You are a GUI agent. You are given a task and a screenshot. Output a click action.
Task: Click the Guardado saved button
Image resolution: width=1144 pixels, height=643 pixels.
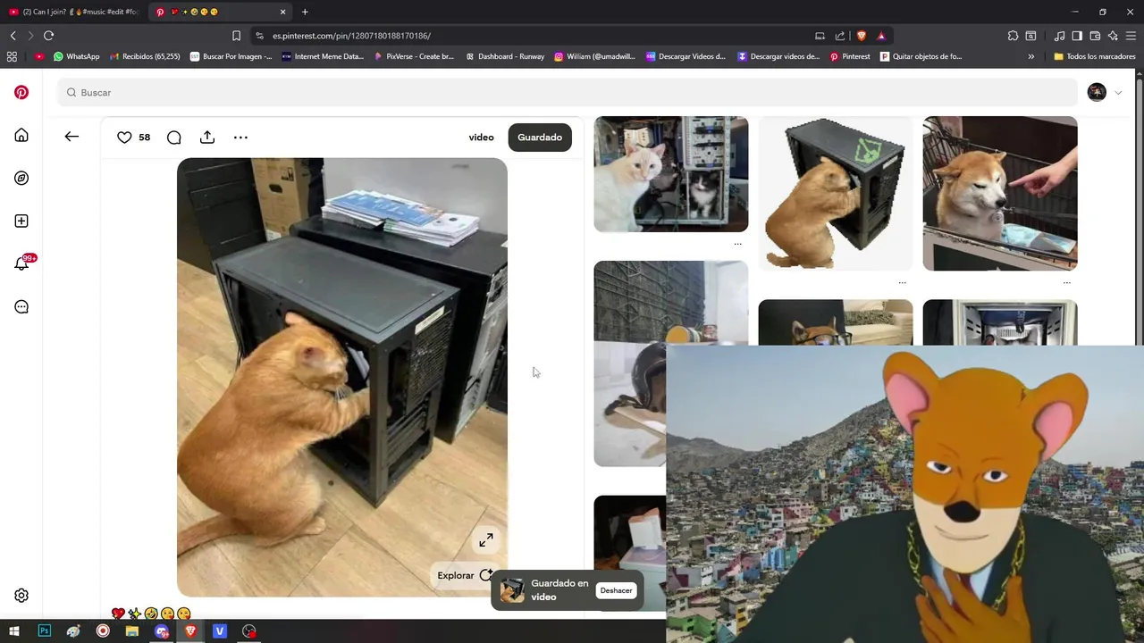pos(540,137)
